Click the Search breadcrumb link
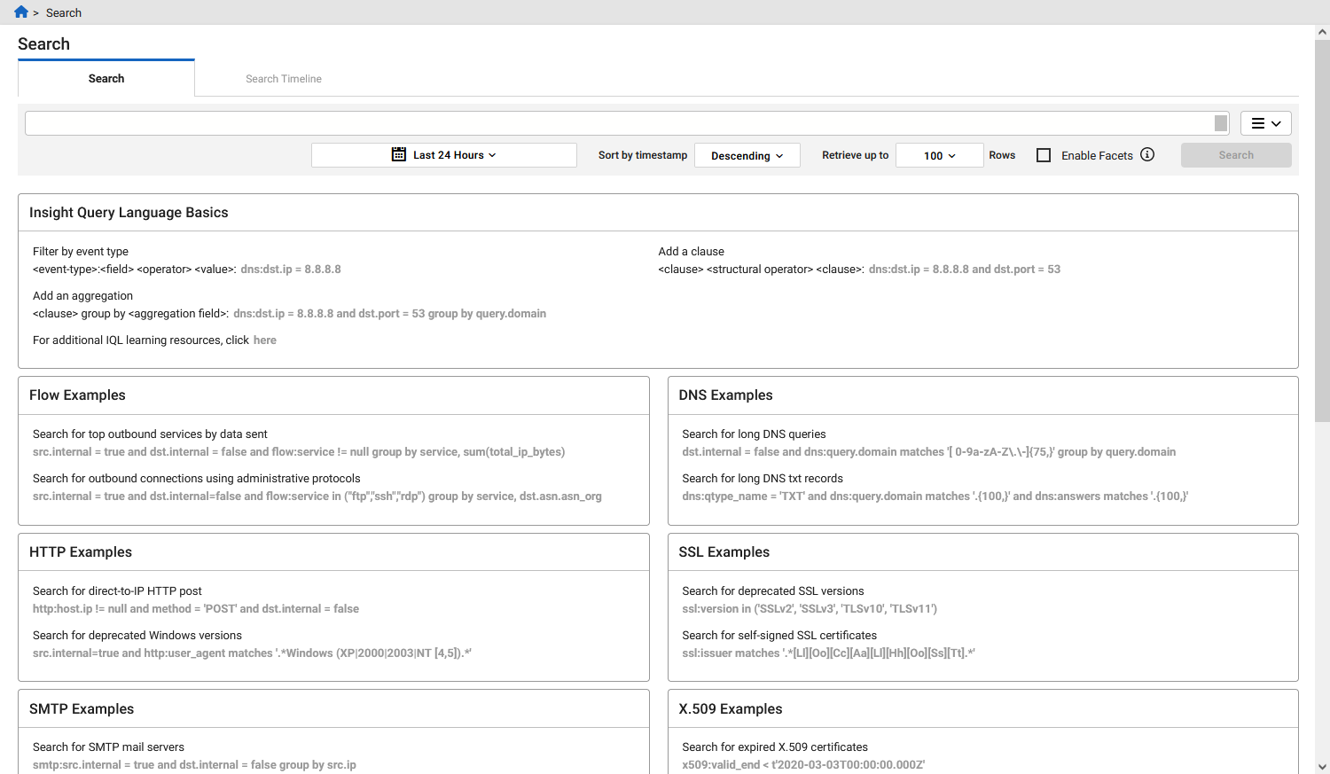This screenshot has height=774, width=1330. (63, 12)
